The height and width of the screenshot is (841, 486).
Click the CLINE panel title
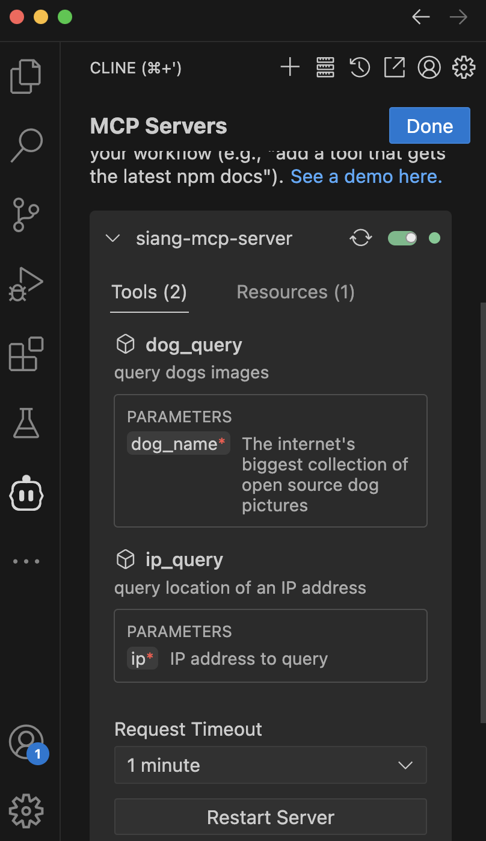pos(136,68)
